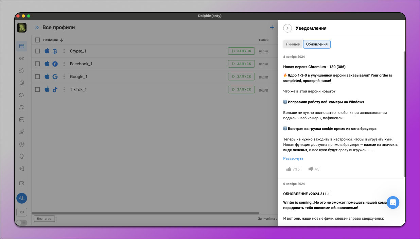
Task: Open the API section in sidebar
Action: (x=22, y=119)
